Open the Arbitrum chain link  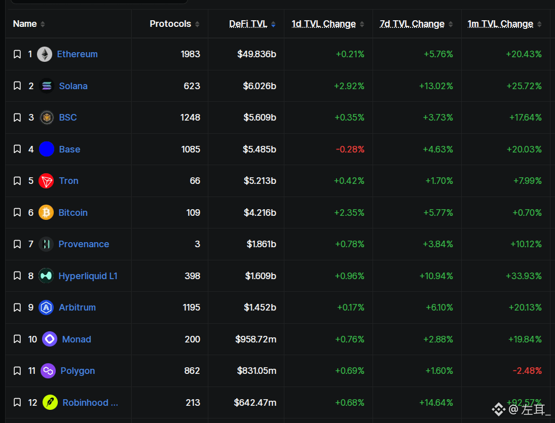(77, 307)
